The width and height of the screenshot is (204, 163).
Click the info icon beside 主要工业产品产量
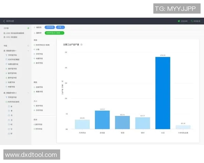[x=82, y=44]
